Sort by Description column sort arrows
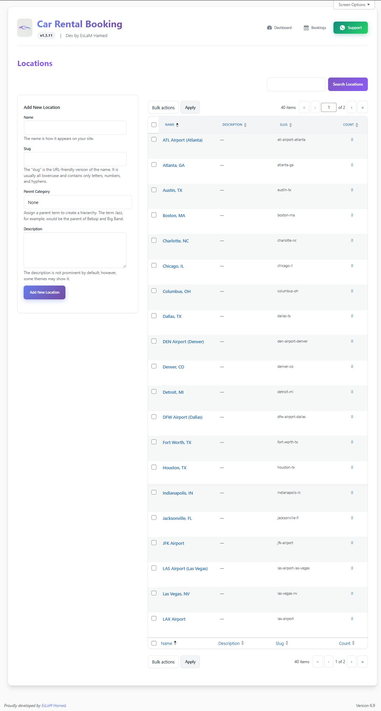 tap(245, 125)
